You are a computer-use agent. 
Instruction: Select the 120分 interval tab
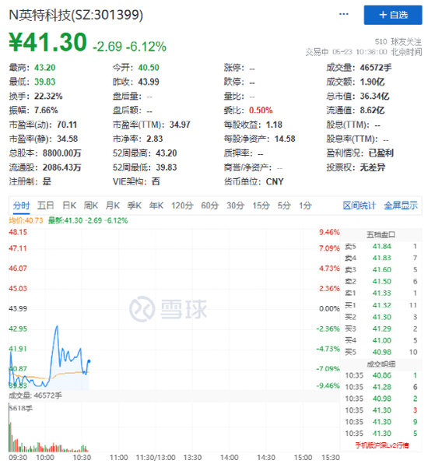point(182,206)
